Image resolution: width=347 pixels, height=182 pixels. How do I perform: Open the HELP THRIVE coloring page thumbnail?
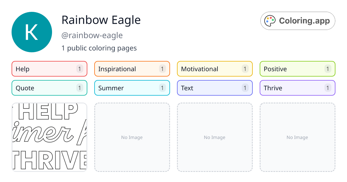tap(49, 137)
